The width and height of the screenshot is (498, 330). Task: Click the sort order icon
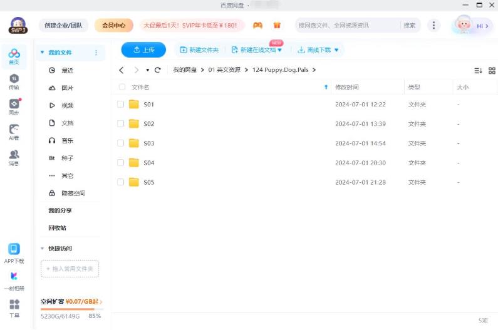(x=478, y=71)
